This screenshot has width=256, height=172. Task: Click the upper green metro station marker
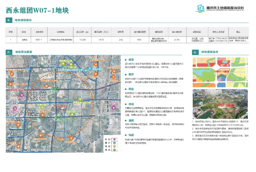tap(55, 88)
